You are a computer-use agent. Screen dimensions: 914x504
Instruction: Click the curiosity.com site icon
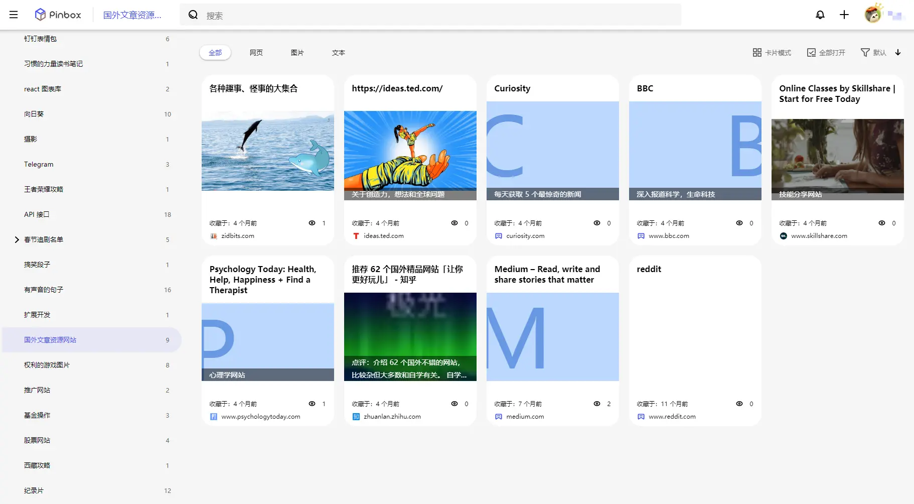pos(499,236)
